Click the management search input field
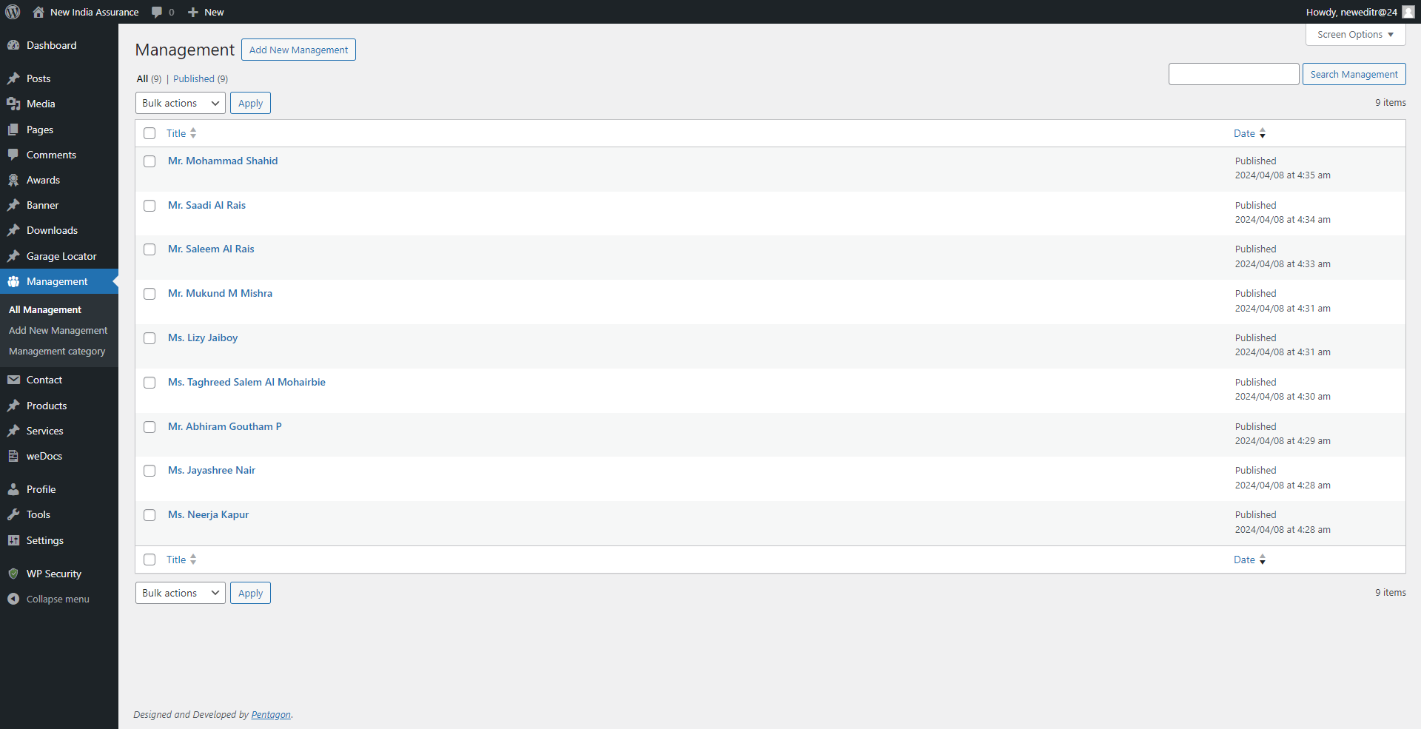The width and height of the screenshot is (1421, 729). [1233, 74]
